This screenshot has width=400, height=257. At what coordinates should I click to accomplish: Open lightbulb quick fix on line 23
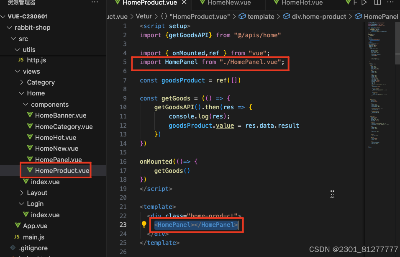point(144,224)
